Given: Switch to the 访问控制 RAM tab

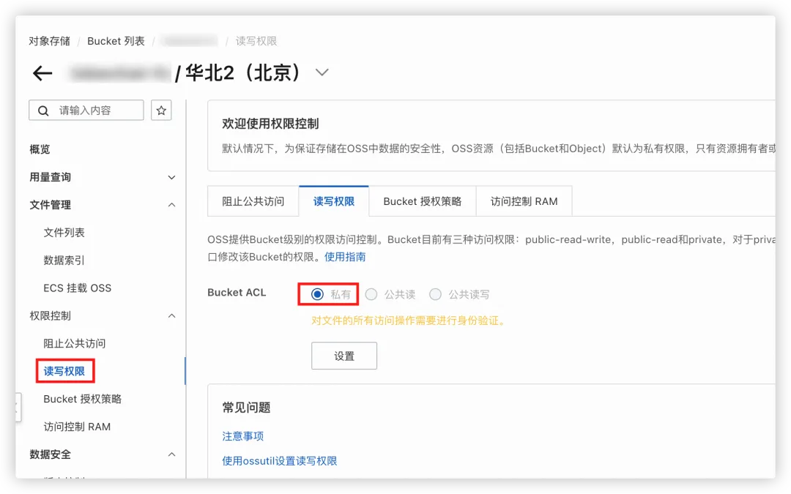Looking at the screenshot, I should pyautogui.click(x=524, y=201).
